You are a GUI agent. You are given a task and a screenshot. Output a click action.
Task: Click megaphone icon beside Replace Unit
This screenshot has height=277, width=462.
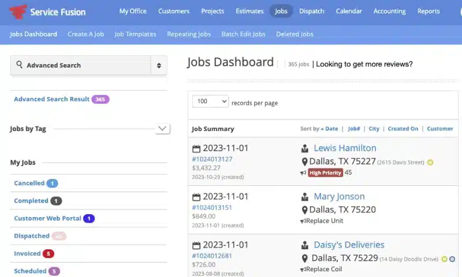click(x=303, y=221)
